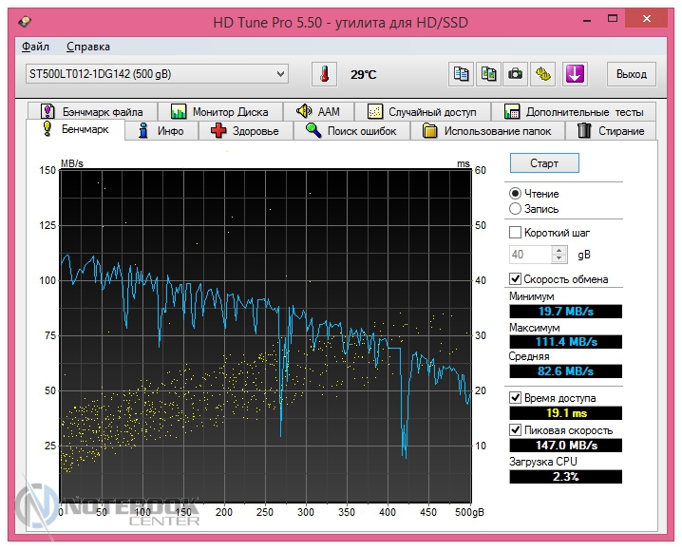Click the 29°C temperature reading
Viewport: 682px width, 551px height.
pyautogui.click(x=363, y=75)
